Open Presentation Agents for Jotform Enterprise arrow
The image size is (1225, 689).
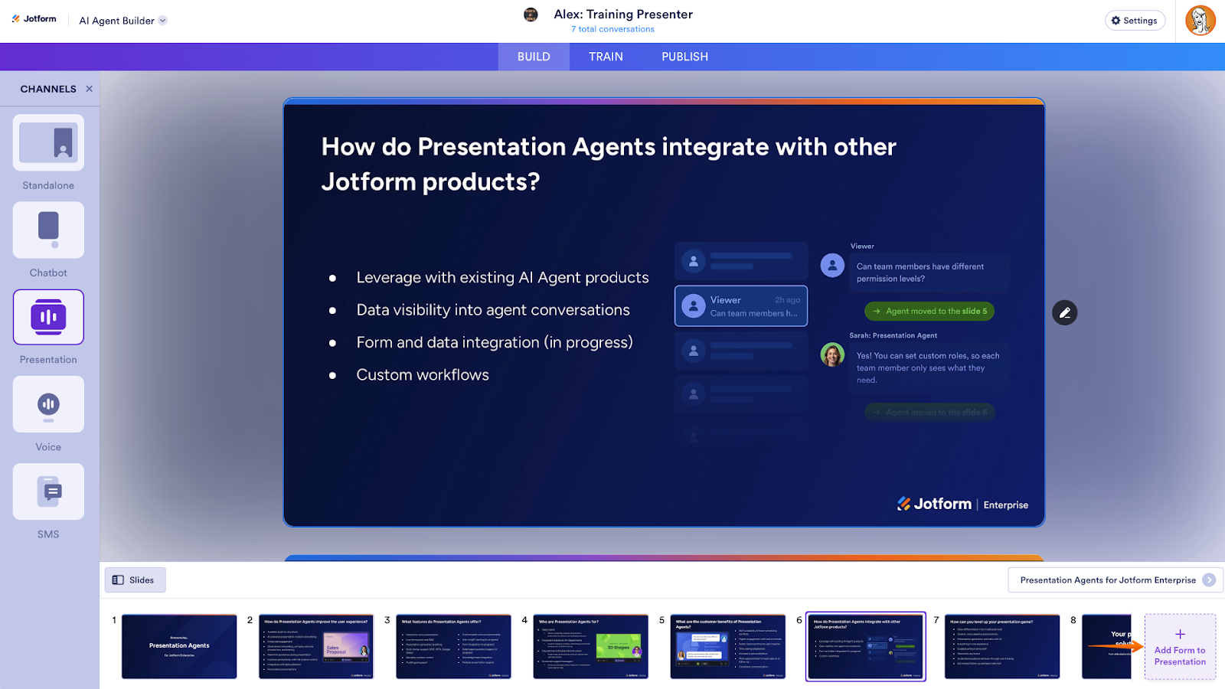[x=1209, y=580]
